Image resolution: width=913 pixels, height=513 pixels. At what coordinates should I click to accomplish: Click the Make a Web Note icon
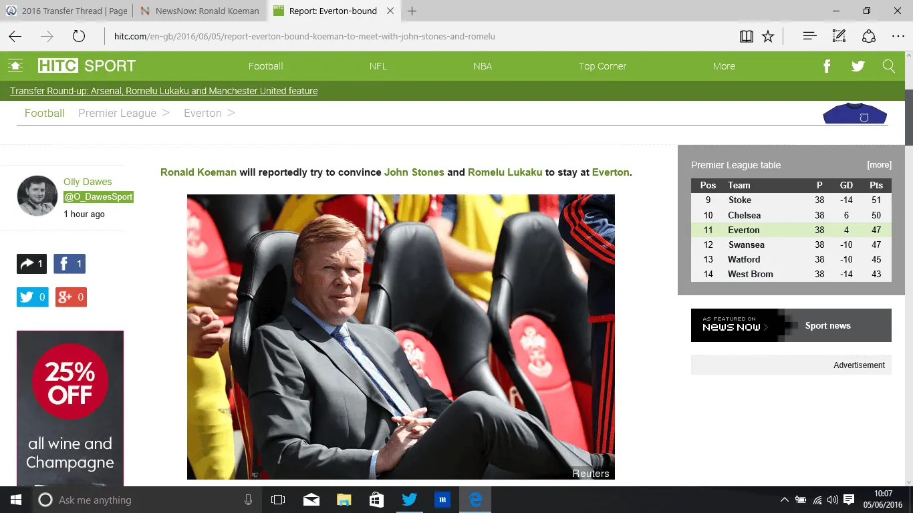tap(839, 36)
